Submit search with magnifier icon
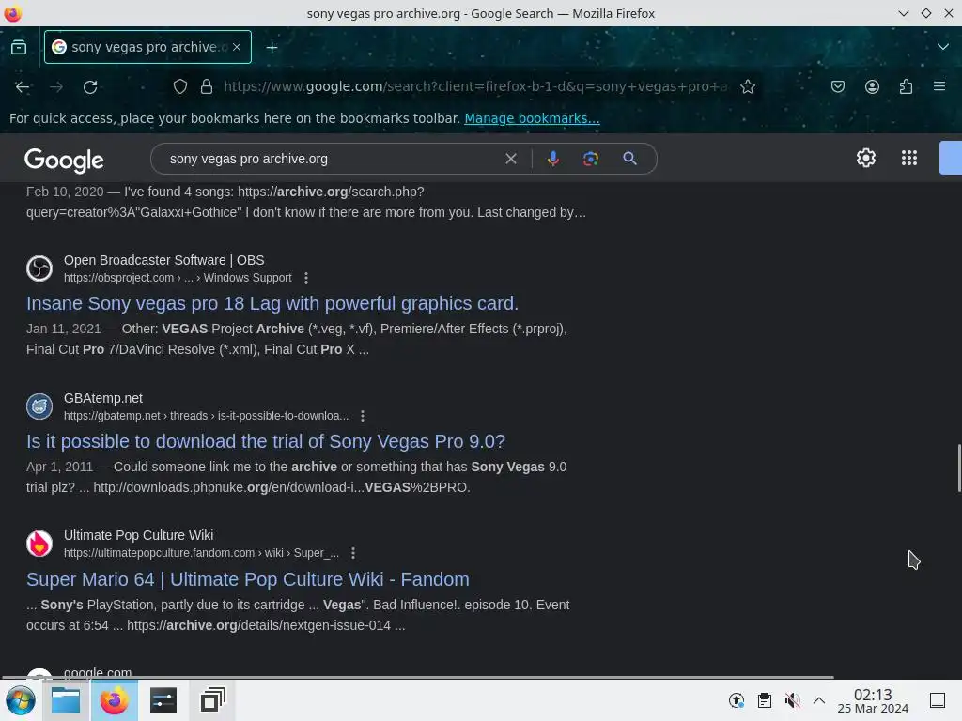962x721 pixels. click(x=629, y=159)
